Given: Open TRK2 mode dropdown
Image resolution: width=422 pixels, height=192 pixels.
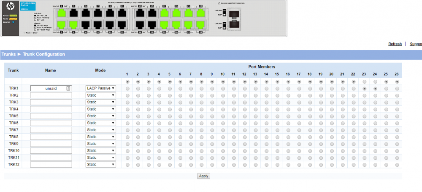Looking at the screenshot, I should 101,95.
